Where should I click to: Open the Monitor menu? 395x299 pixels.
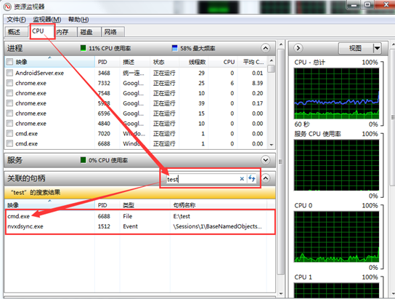47,20
